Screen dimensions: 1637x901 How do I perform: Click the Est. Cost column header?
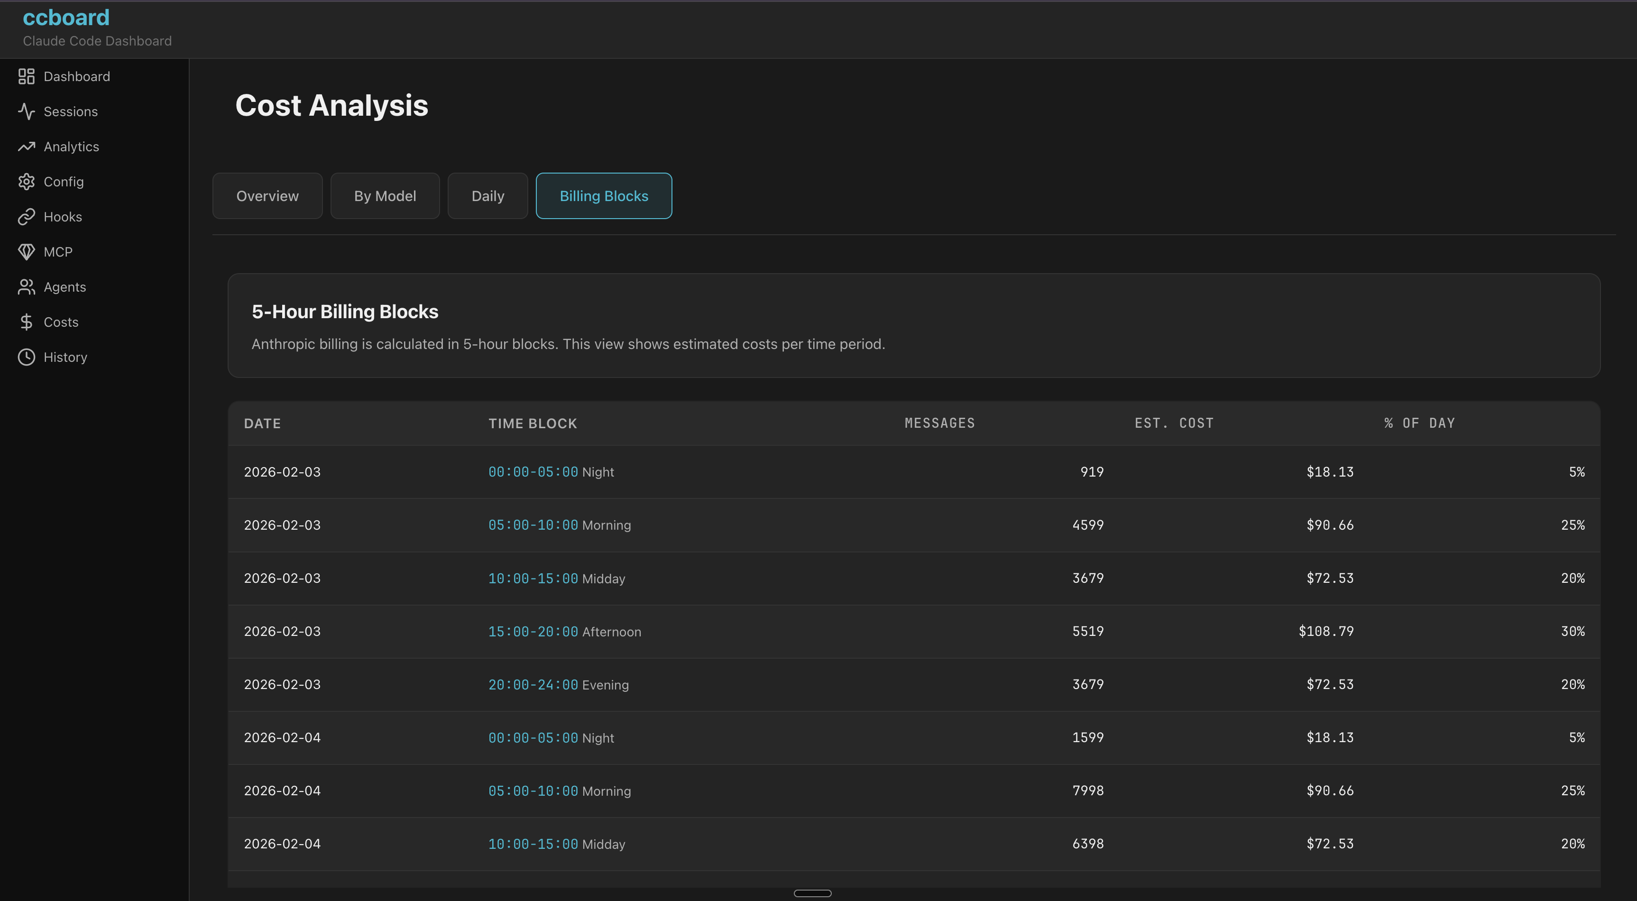click(1174, 423)
